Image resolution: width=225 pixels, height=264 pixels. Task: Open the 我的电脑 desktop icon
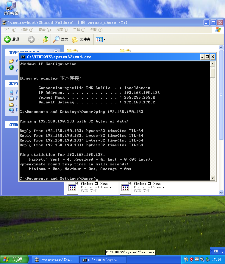click(x=11, y=8)
